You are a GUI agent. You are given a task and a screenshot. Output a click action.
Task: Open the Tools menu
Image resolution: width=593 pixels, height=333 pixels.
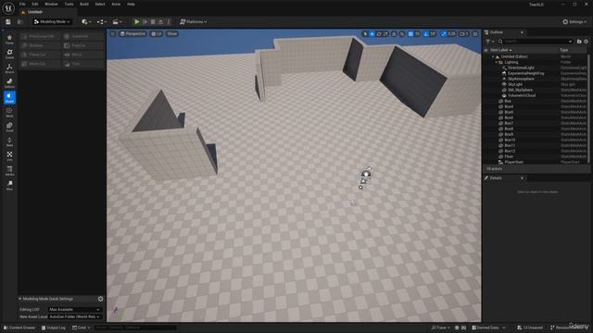[69, 4]
